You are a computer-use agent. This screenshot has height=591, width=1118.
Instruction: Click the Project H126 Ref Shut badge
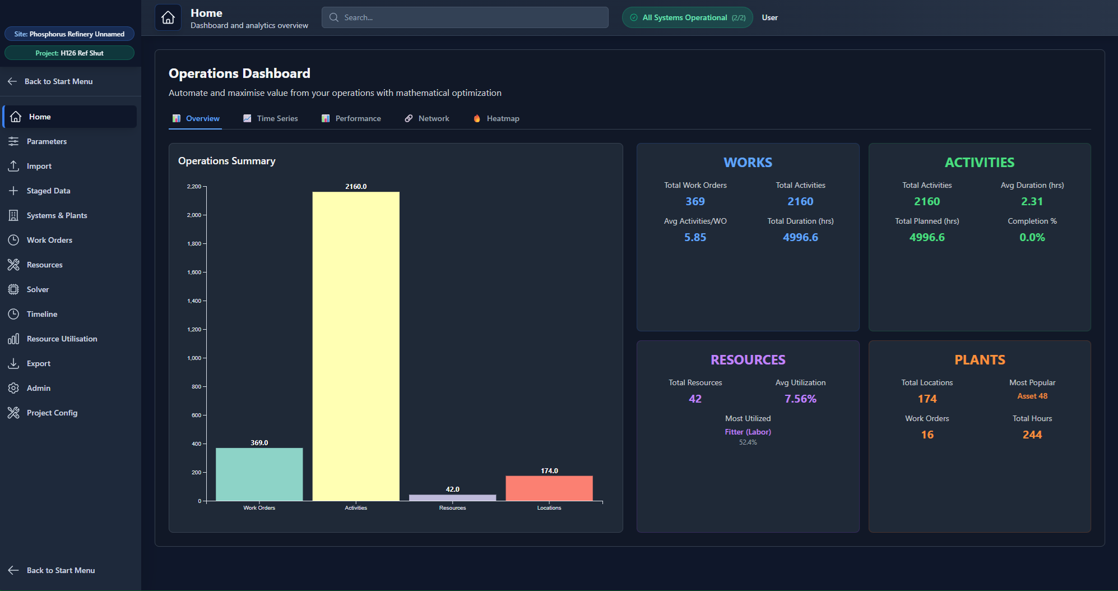point(69,53)
